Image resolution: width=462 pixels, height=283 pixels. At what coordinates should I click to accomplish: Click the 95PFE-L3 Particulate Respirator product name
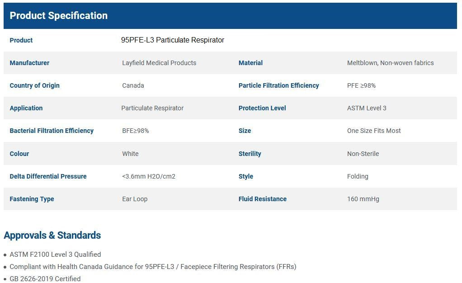pyautogui.click(x=173, y=40)
